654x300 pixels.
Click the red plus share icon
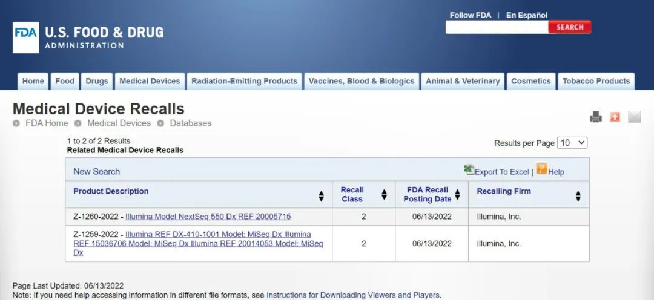coord(615,117)
